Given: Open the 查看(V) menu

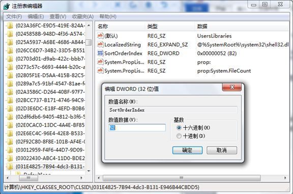Looking at the screenshot, I should click(58, 17).
